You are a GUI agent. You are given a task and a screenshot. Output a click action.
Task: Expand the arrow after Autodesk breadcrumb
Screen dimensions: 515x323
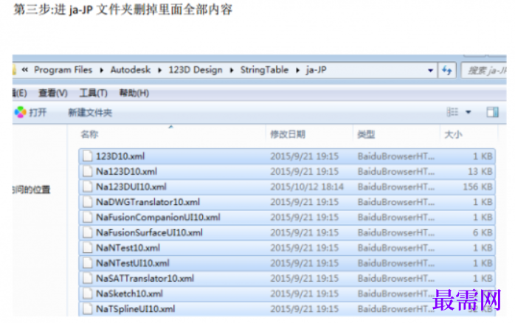tap(159, 70)
